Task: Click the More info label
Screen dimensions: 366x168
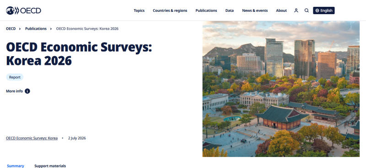Action: click(x=14, y=91)
